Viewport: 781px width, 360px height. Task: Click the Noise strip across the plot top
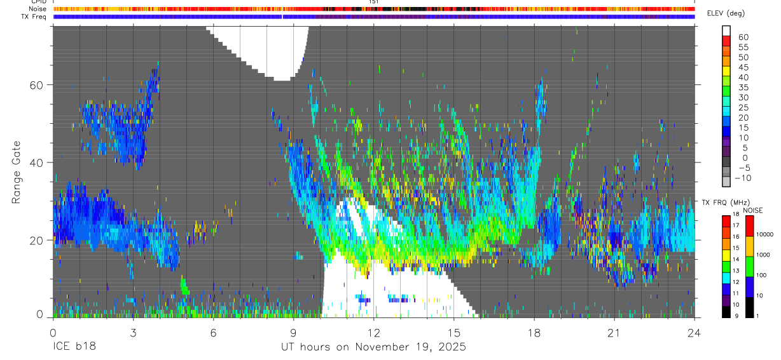pyautogui.click(x=374, y=9)
